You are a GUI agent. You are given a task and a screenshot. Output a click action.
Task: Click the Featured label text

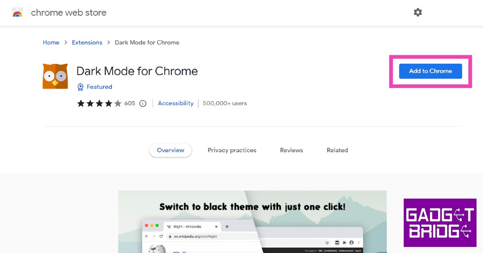pos(99,87)
